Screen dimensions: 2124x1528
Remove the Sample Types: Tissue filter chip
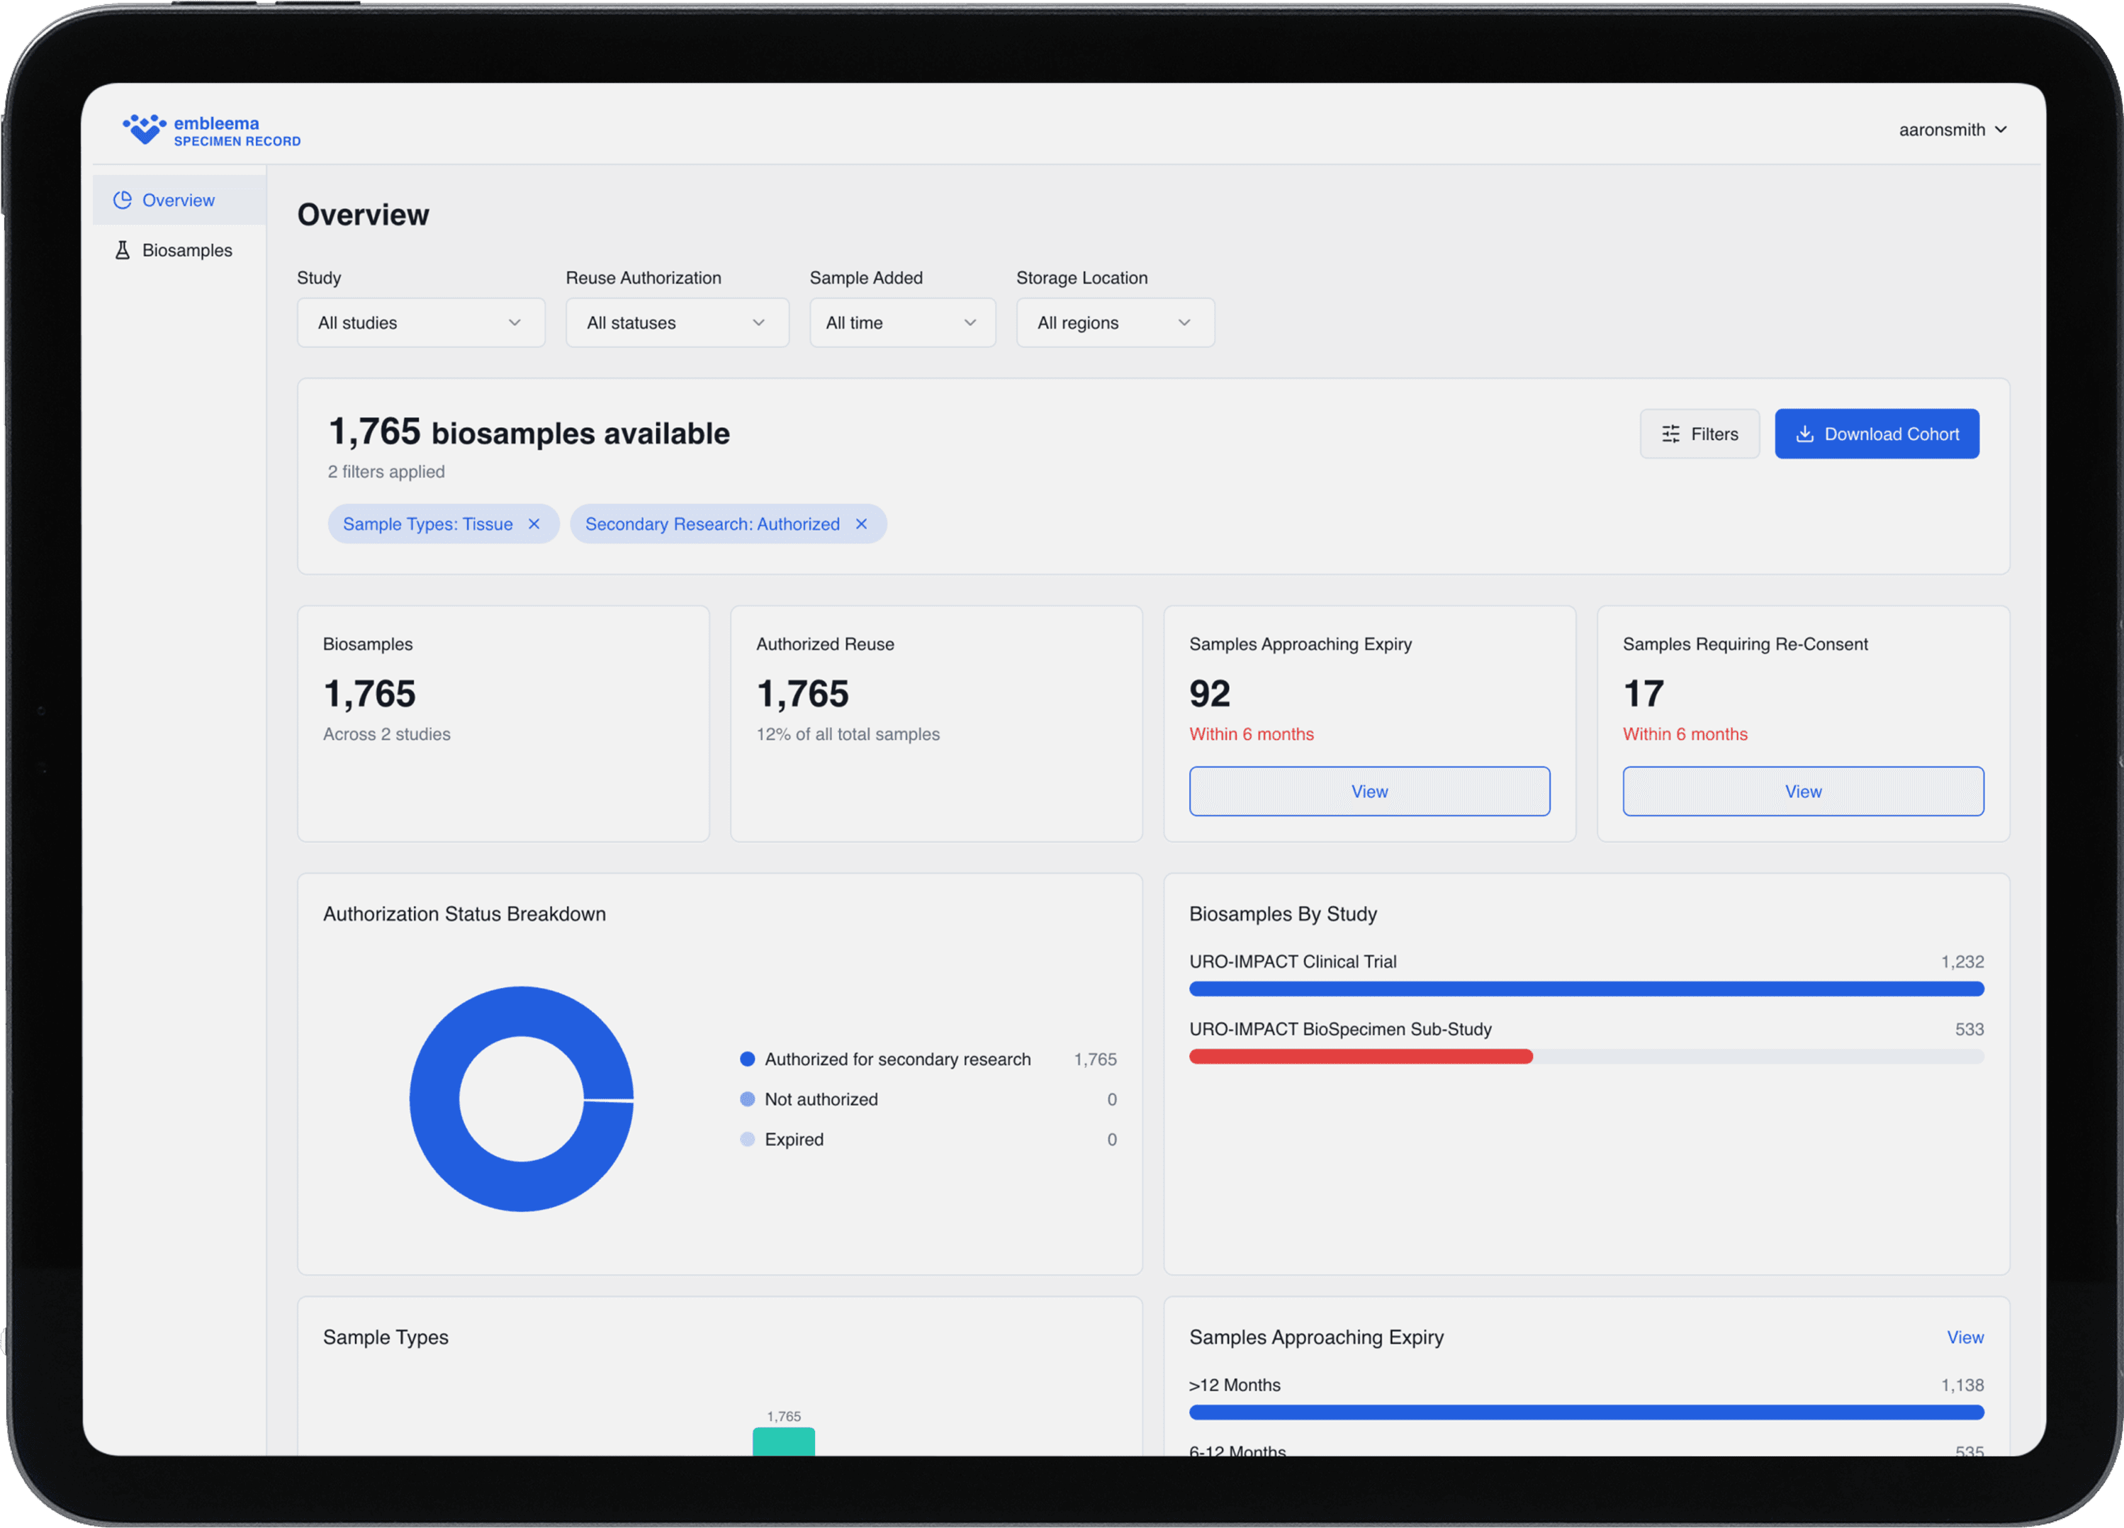tap(534, 524)
